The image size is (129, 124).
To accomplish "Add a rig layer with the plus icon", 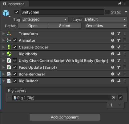I will click(x=112, y=105).
